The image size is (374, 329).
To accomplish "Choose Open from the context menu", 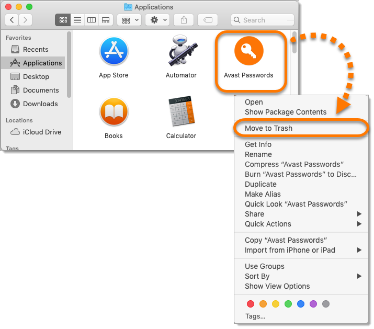I will pyautogui.click(x=301, y=102).
